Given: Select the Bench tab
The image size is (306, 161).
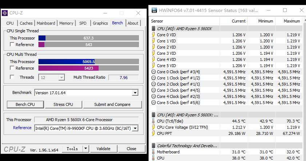Looking at the screenshot, I should pyautogui.click(x=118, y=23).
